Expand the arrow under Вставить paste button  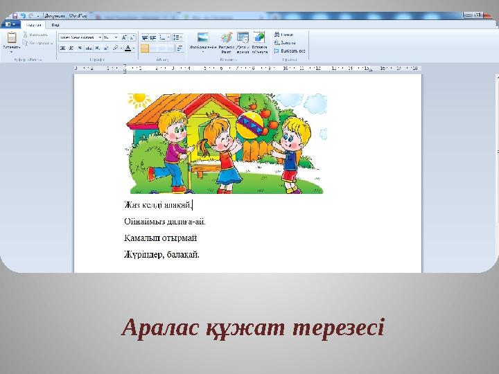[x=12, y=51]
